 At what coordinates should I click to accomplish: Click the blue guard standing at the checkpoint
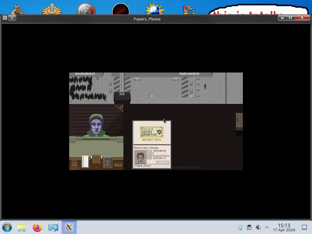point(205,86)
